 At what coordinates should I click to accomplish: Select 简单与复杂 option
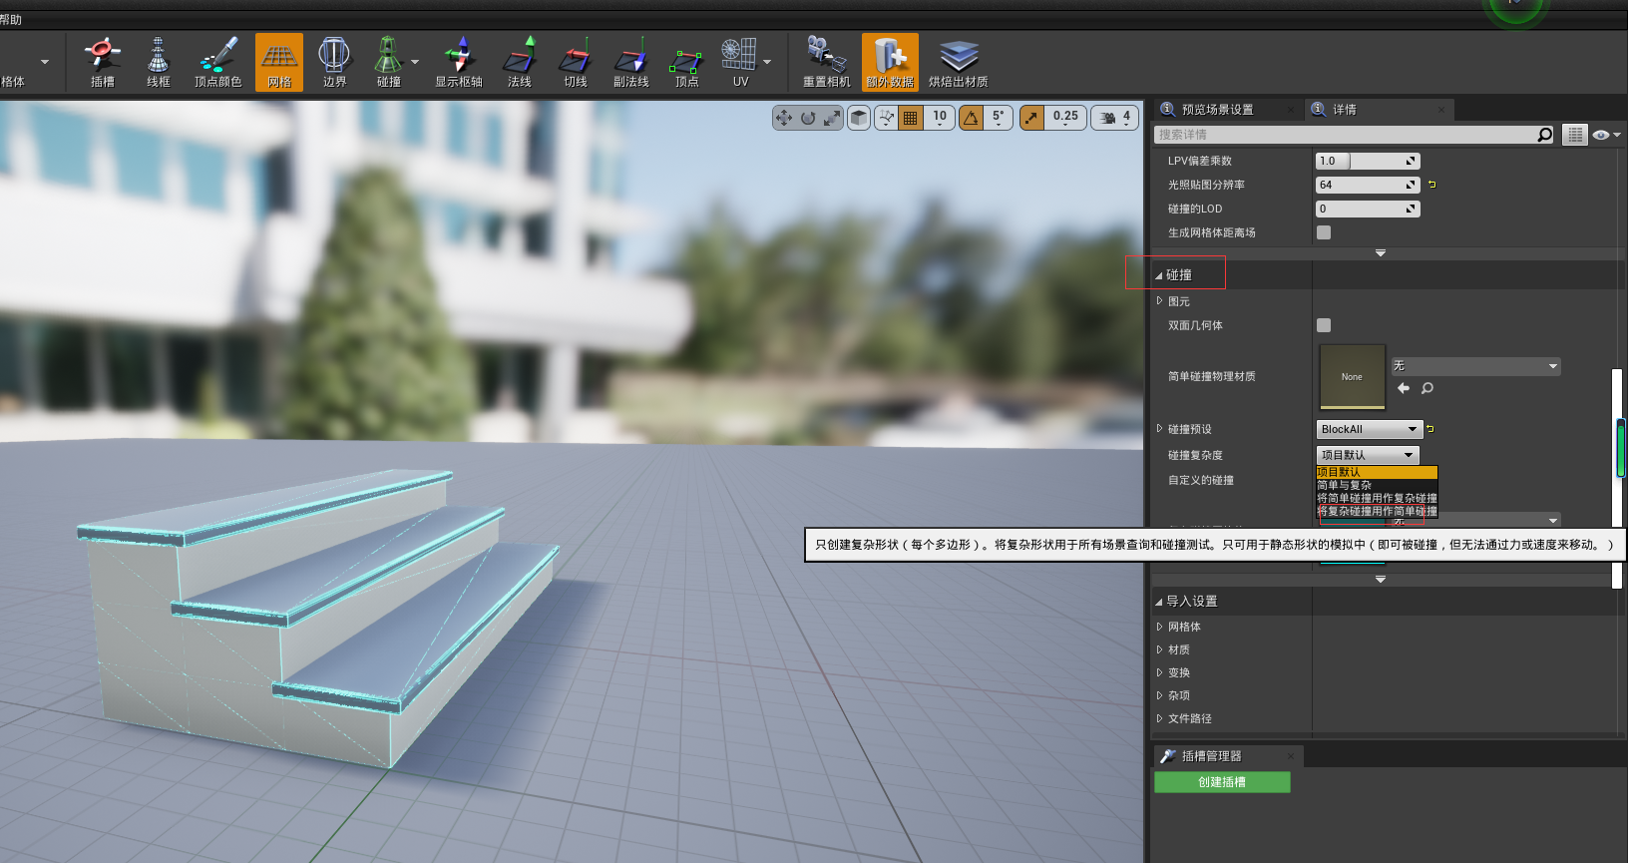click(1377, 485)
